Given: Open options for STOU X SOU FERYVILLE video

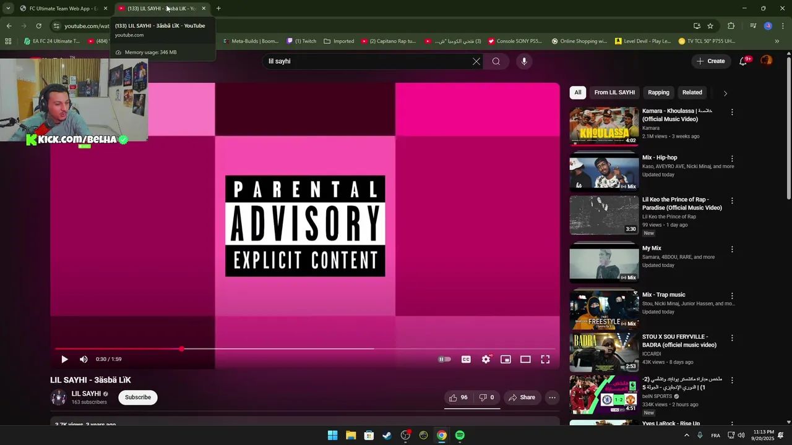Looking at the screenshot, I should [732, 338].
